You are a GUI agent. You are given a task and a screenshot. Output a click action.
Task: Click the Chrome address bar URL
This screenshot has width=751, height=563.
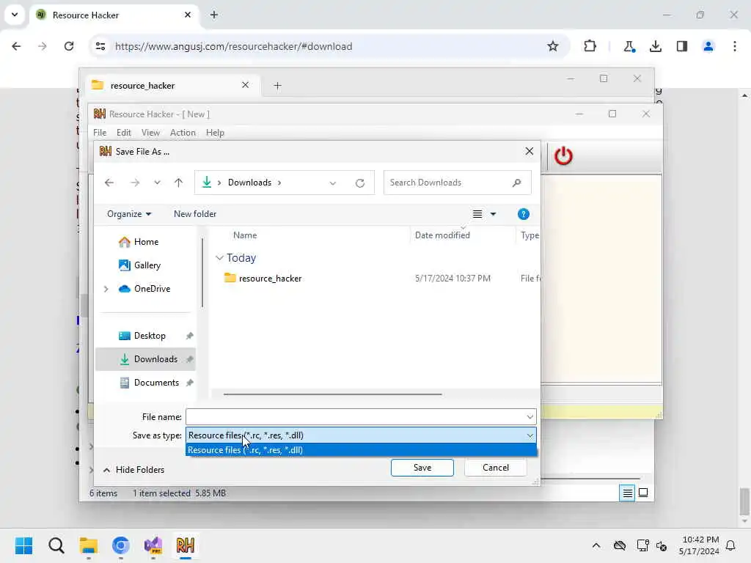tap(234, 46)
